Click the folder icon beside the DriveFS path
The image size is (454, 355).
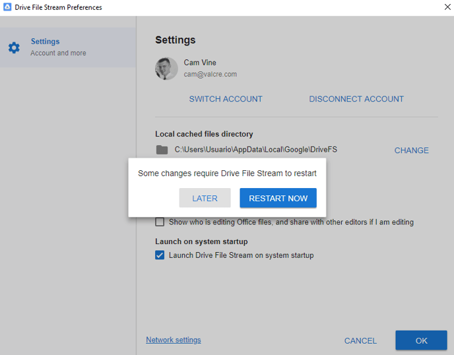point(162,150)
